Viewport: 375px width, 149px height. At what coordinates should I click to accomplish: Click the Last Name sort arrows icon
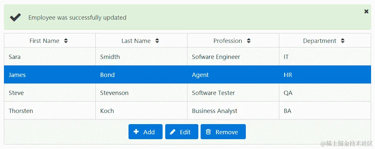tap(157, 41)
